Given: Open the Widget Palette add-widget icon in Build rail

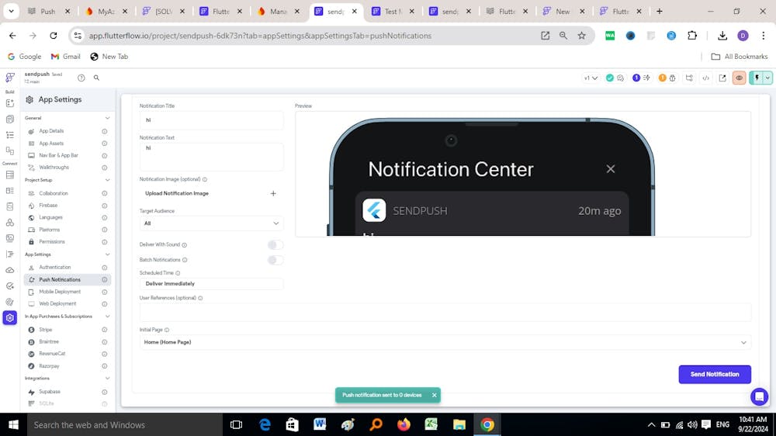Looking at the screenshot, I should 10,103.
